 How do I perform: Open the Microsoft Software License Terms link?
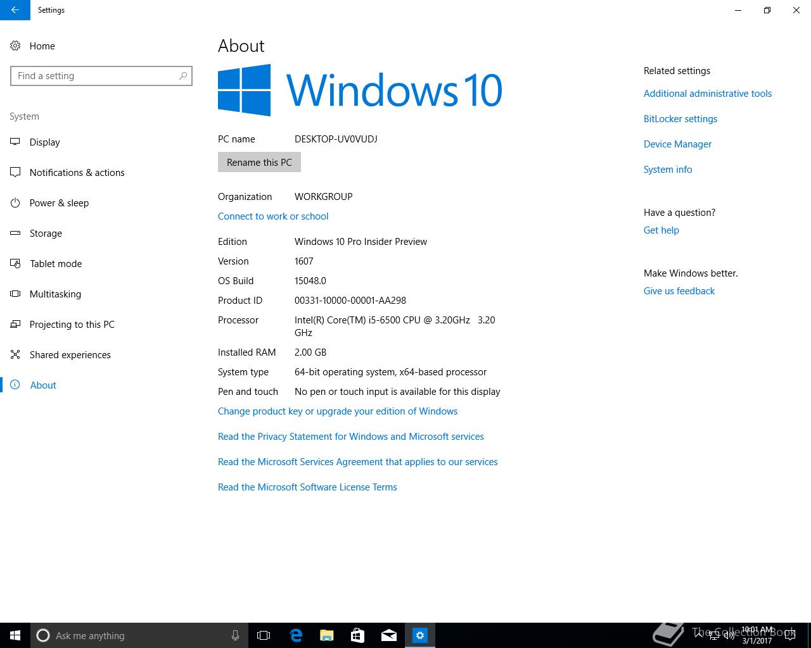click(307, 487)
